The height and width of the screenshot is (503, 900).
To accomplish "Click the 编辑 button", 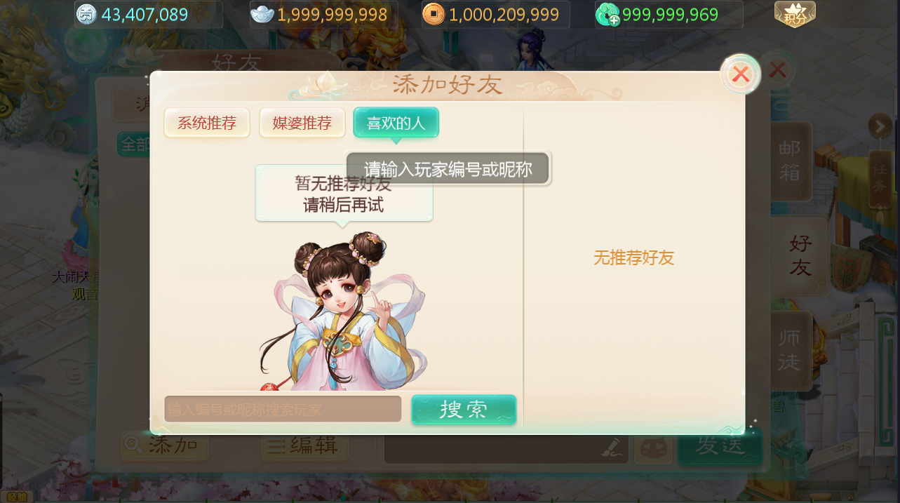I will [305, 445].
